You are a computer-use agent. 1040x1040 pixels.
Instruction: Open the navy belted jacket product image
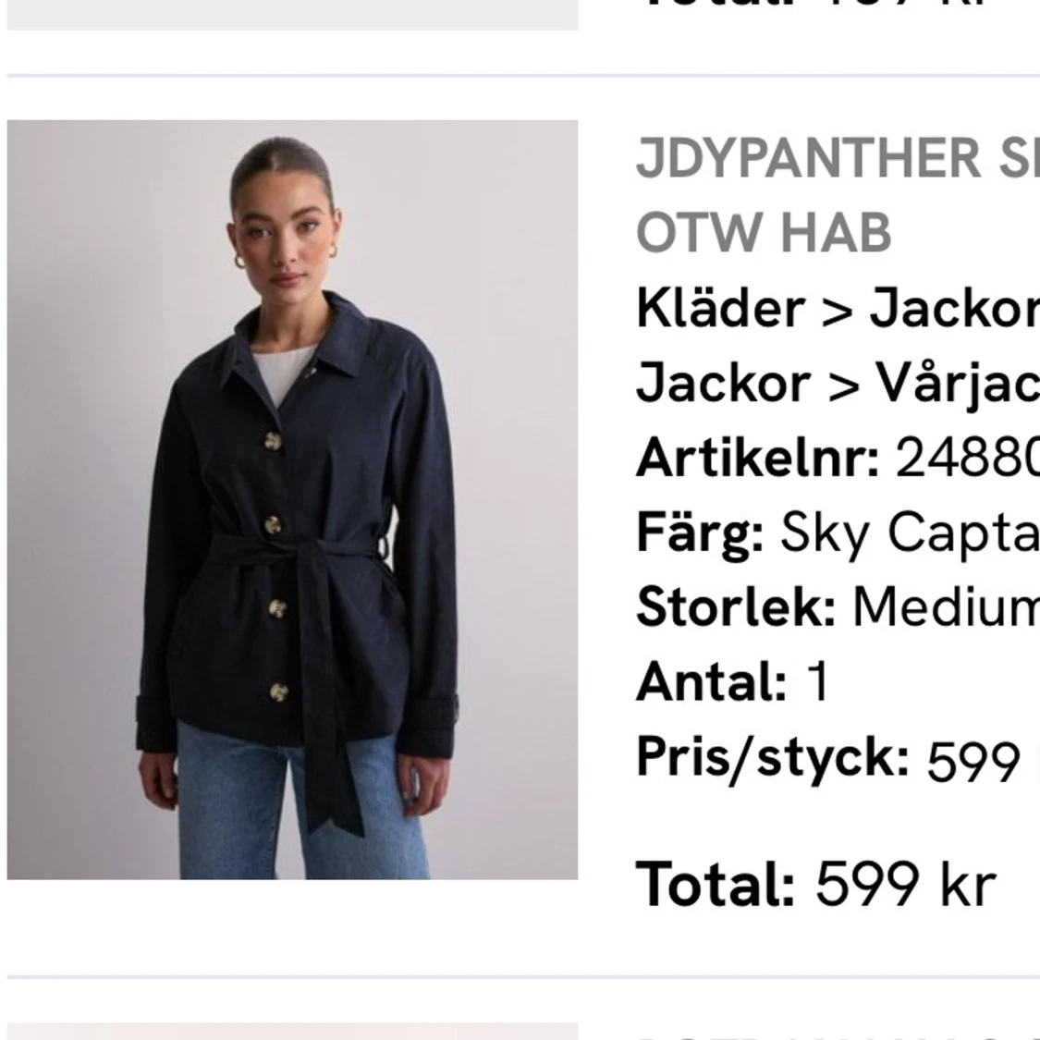(292, 499)
